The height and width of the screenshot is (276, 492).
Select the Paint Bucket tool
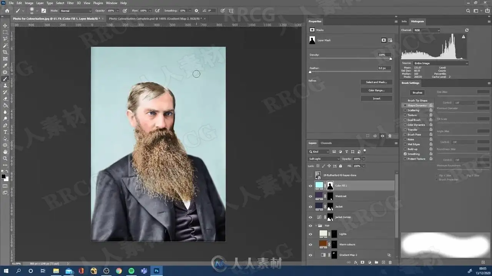(x=5, y=105)
